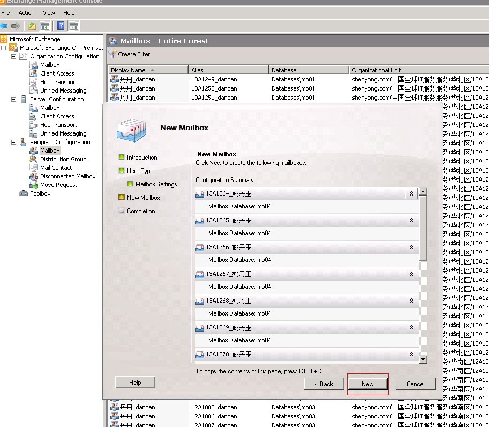
Task: Toggle the Show/Hide console tree toolbar icon
Action: click(x=45, y=26)
